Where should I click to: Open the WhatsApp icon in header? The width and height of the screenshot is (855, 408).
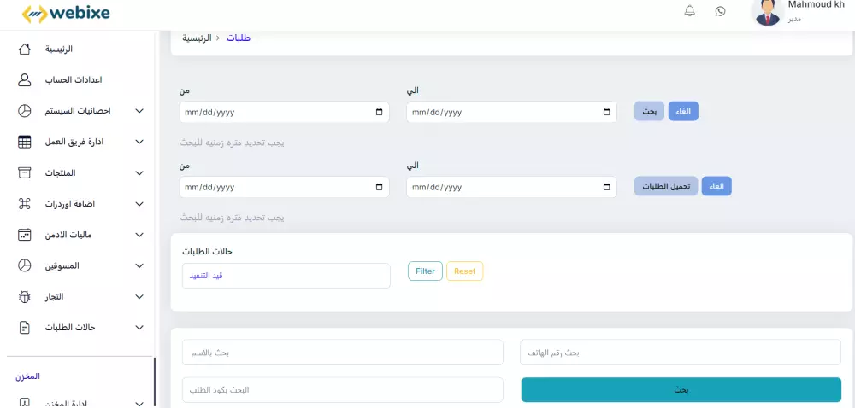pyautogui.click(x=720, y=11)
